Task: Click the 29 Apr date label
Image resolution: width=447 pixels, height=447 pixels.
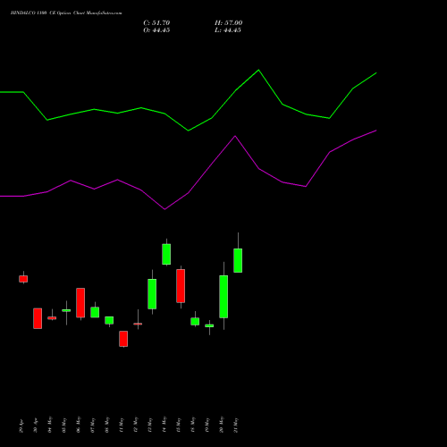Action: click(x=21, y=426)
